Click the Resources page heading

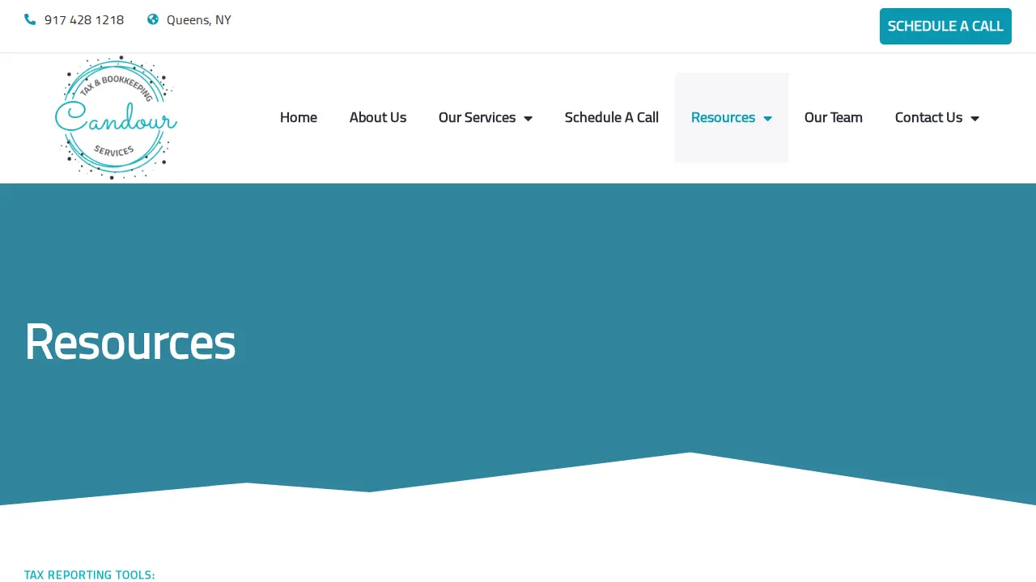click(130, 341)
